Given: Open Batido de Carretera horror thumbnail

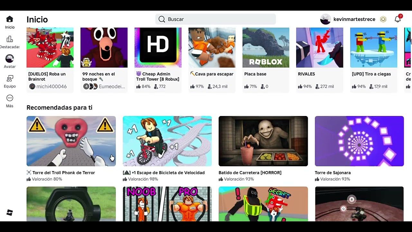Looking at the screenshot, I should point(263,141).
